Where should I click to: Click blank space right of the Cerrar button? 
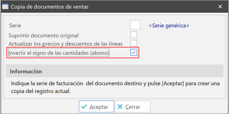[x=189, y=107]
